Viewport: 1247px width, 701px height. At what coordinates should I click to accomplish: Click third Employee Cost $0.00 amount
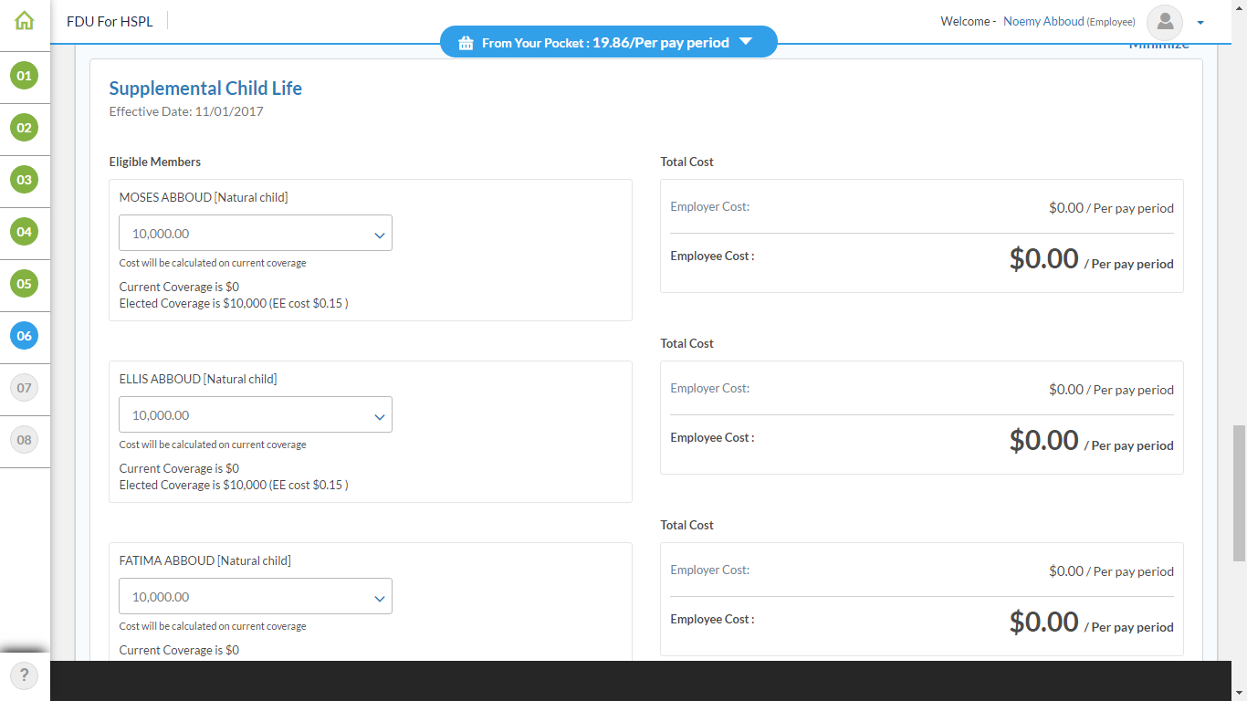coord(1044,622)
